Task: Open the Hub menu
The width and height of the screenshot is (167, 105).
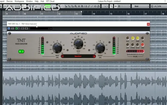Action: [x=42, y=1]
